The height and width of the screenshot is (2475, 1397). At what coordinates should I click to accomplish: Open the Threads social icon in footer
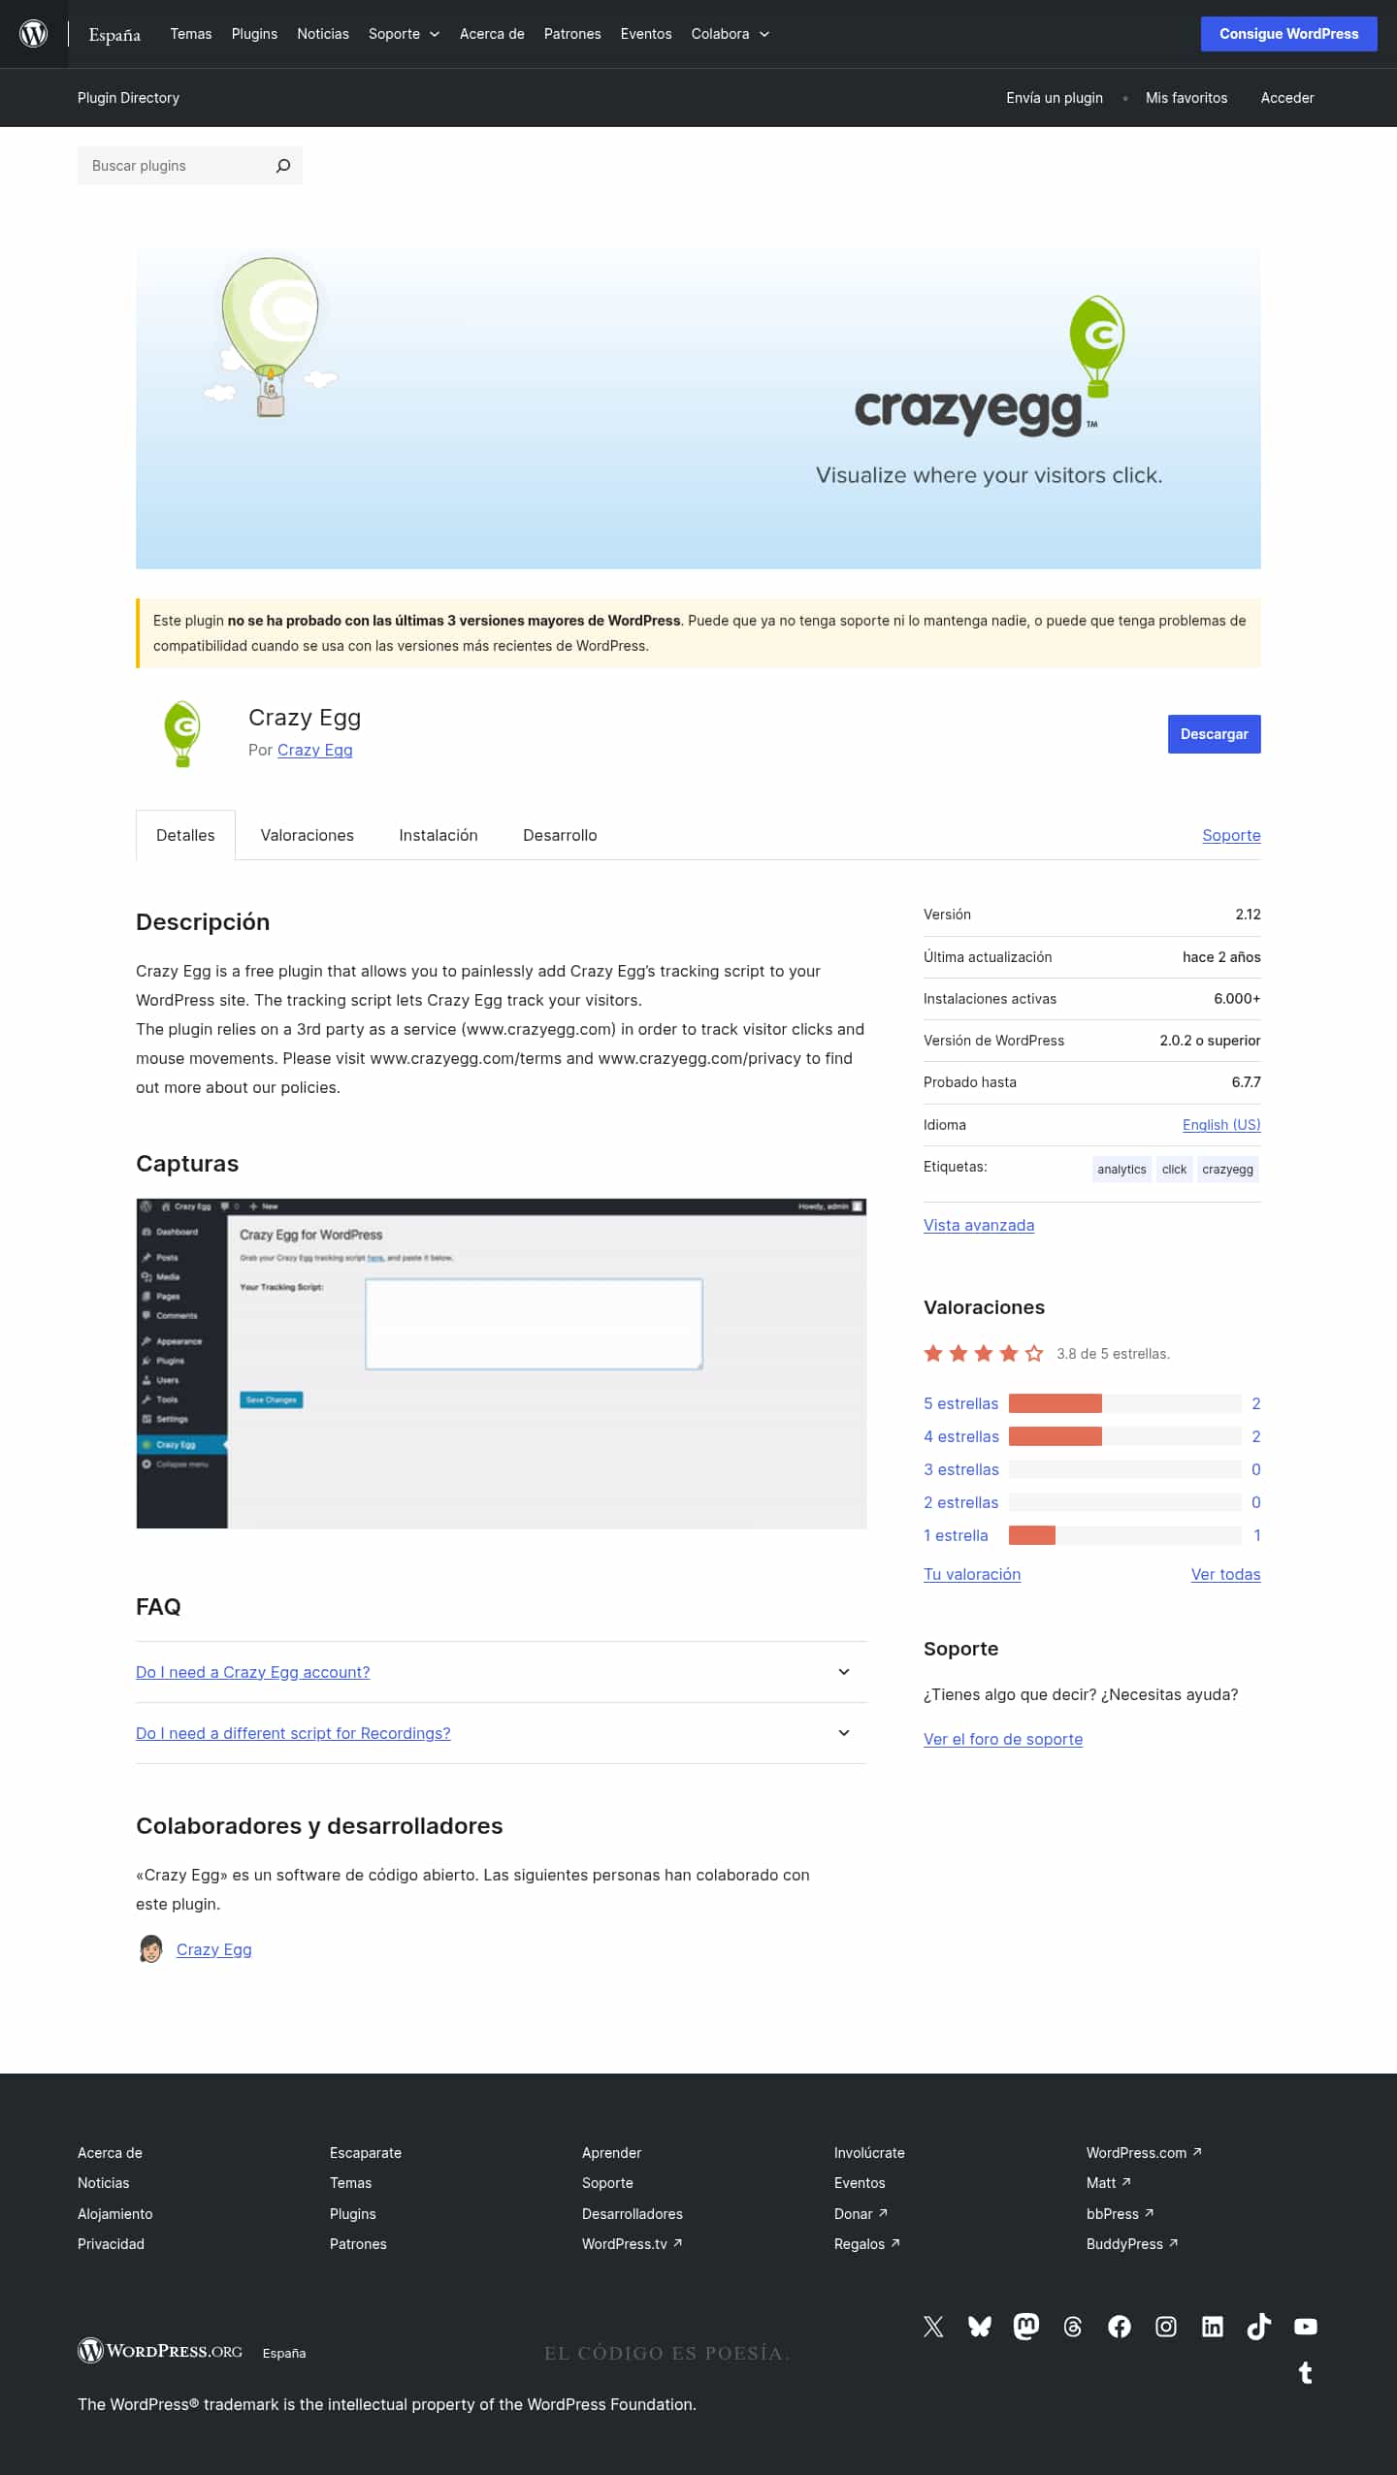pos(1073,2326)
